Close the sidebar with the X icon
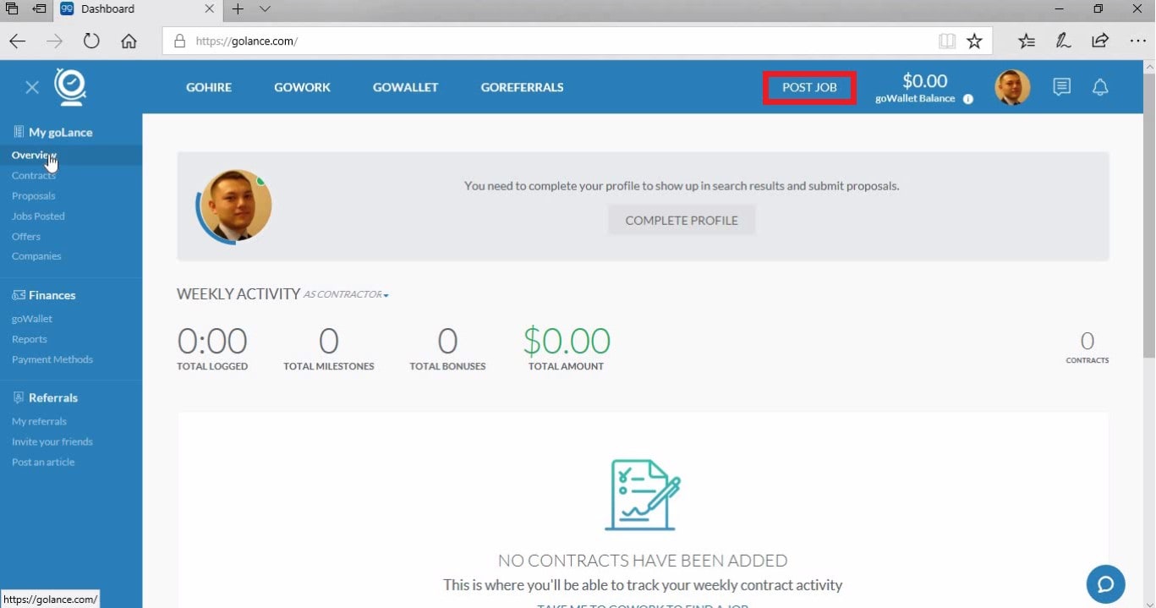Screen dimensions: 1156x608 point(32,87)
